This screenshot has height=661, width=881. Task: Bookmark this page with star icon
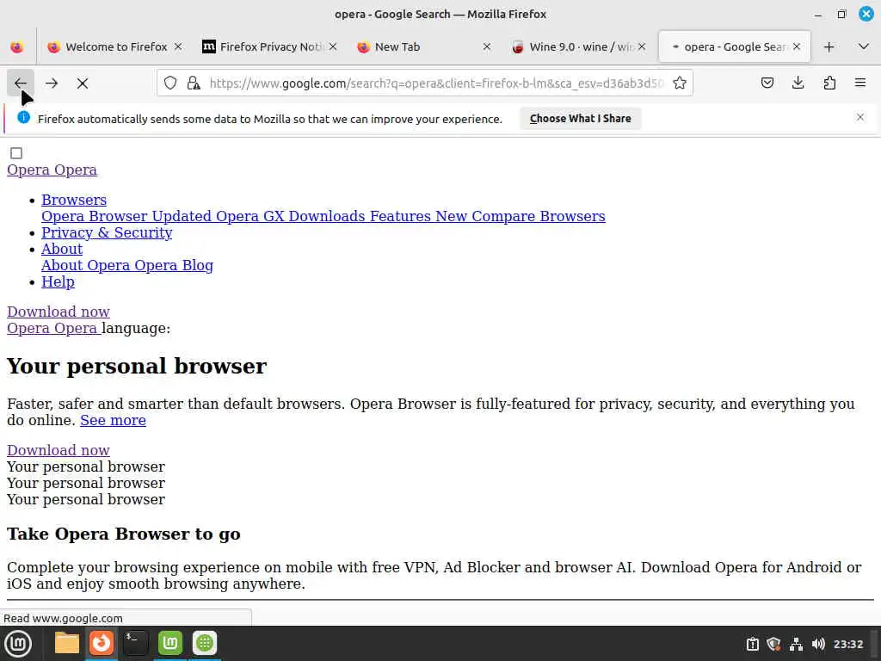tap(680, 83)
